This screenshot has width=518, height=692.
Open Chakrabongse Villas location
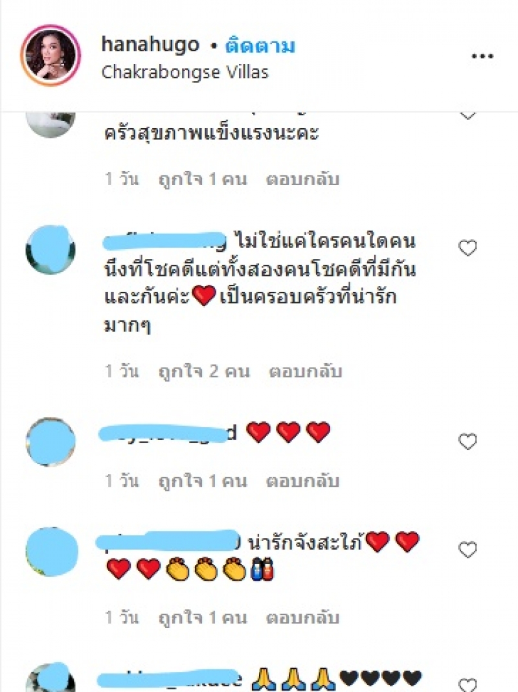(185, 72)
